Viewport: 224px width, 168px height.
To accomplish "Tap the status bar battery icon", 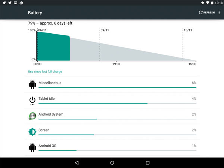I will tap(213, 3).
